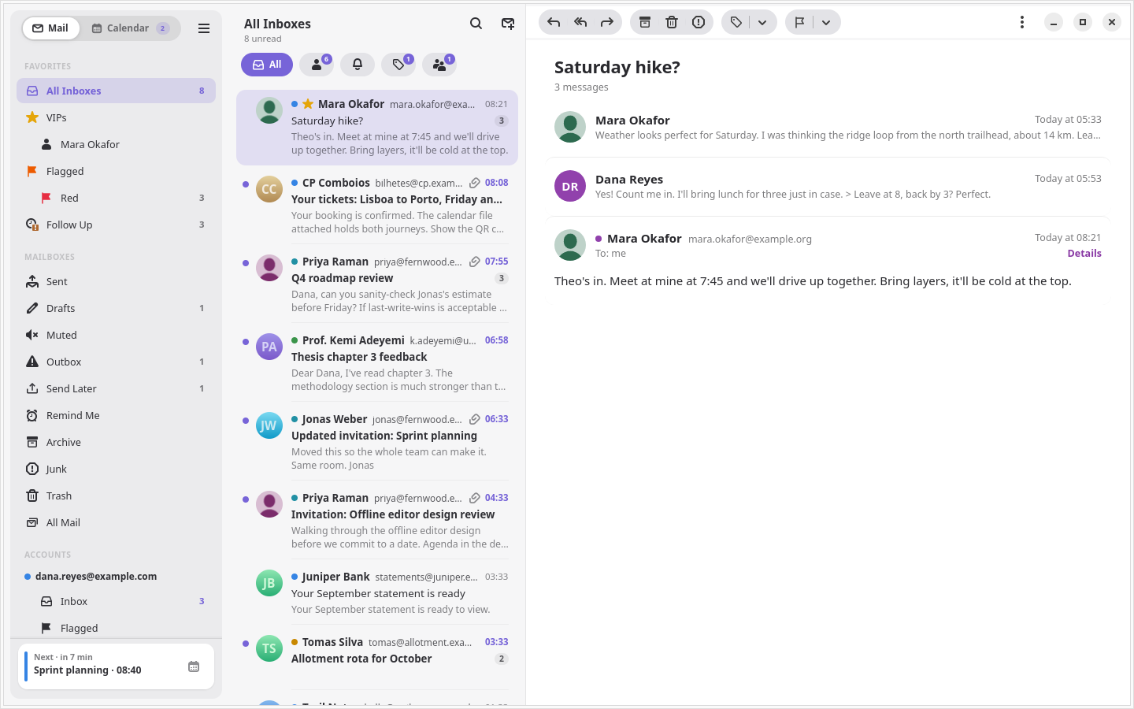Open the VIPs folder
Screen dimensions: 1134x709
click(x=117, y=117)
